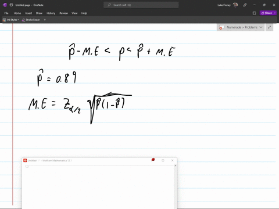Screen dimensions: 279x209
Task: Click the Mathematica window title text
Action: tap(50, 160)
